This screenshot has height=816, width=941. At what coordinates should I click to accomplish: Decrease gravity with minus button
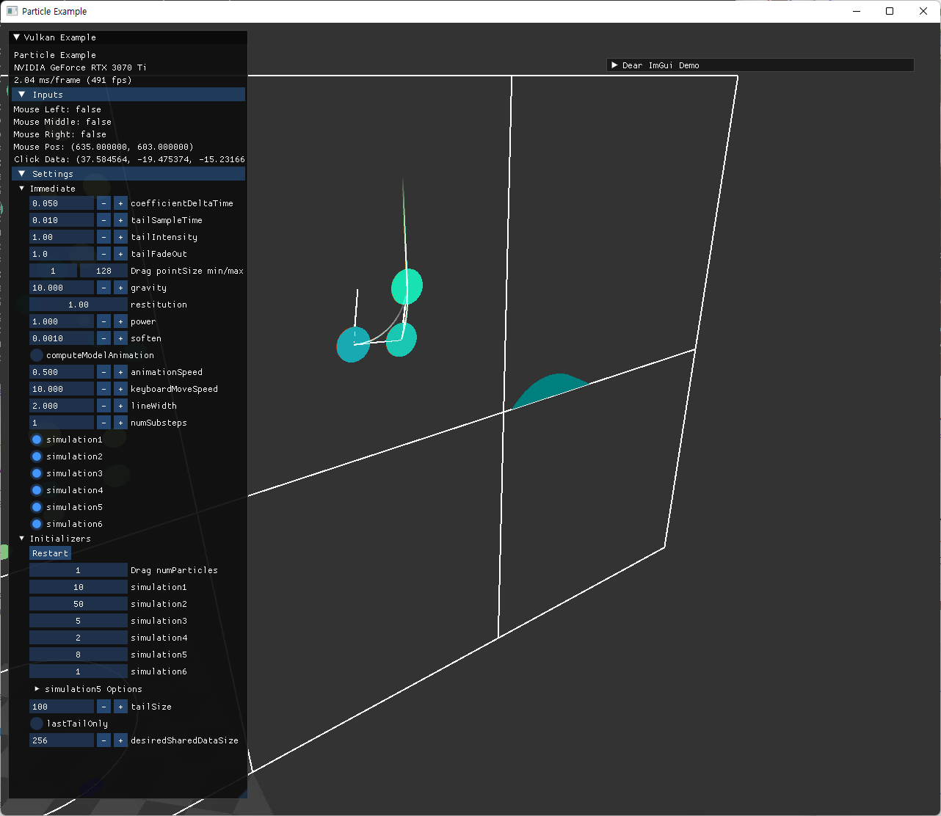[x=103, y=288]
